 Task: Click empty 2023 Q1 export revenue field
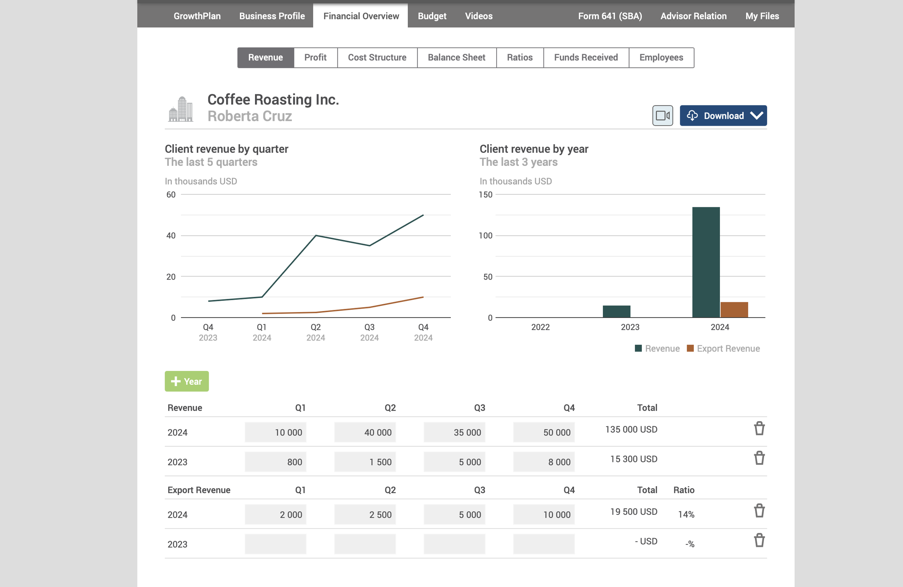tap(276, 544)
